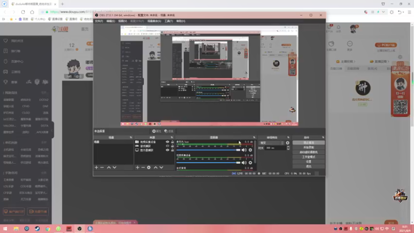Move the source down in the sources list
The image size is (414, 233).
click(x=161, y=167)
